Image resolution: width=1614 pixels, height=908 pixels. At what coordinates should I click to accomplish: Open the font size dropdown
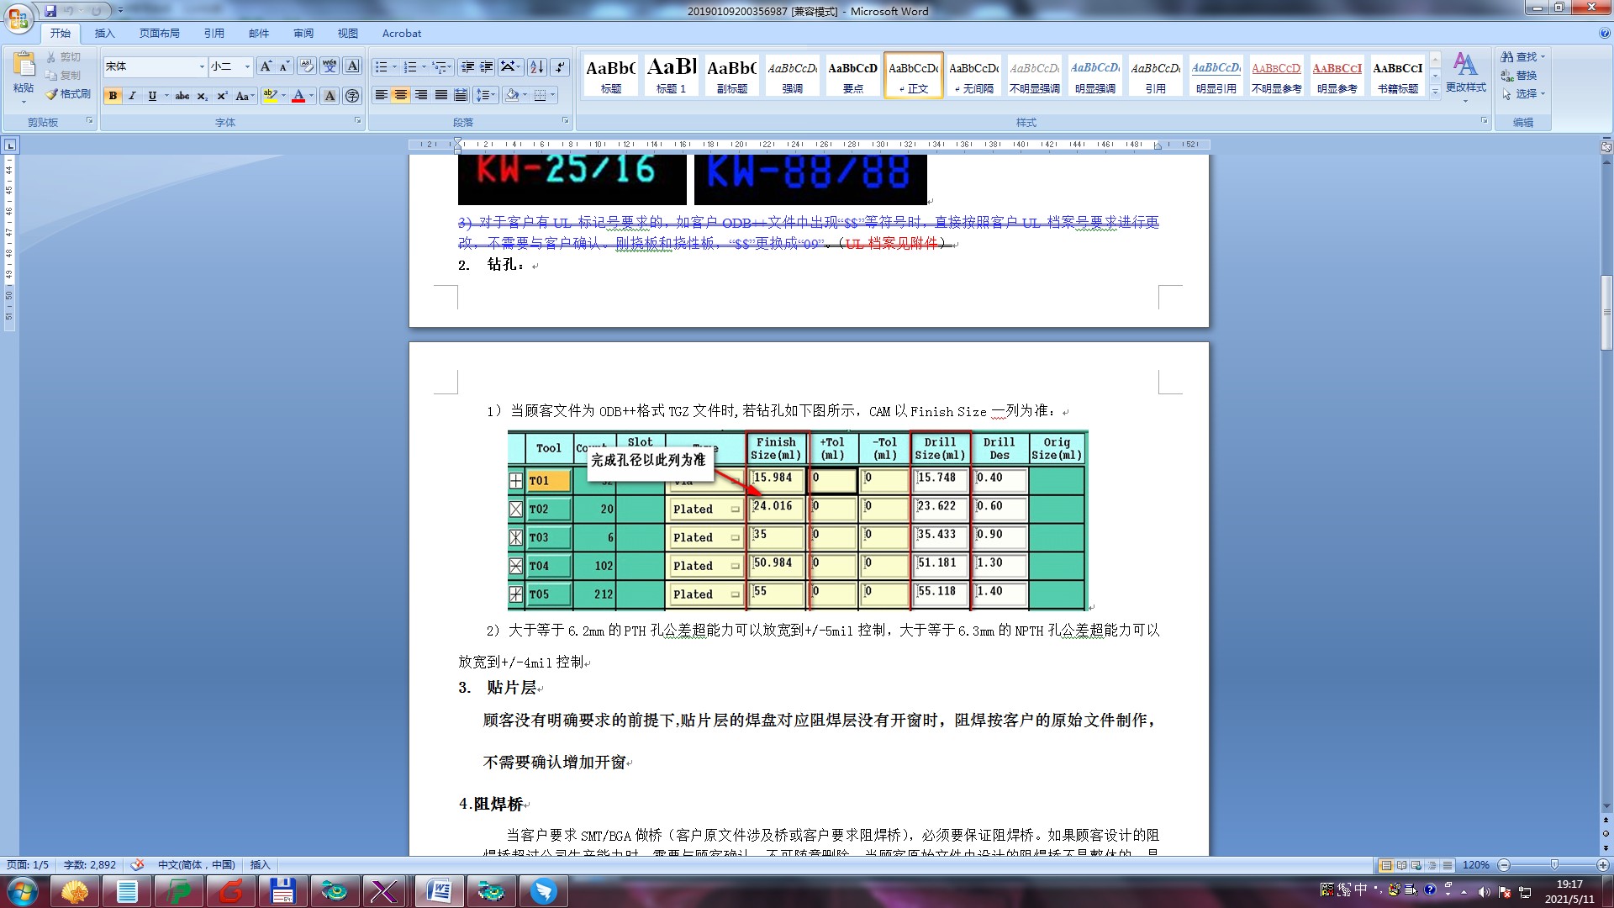click(x=247, y=66)
